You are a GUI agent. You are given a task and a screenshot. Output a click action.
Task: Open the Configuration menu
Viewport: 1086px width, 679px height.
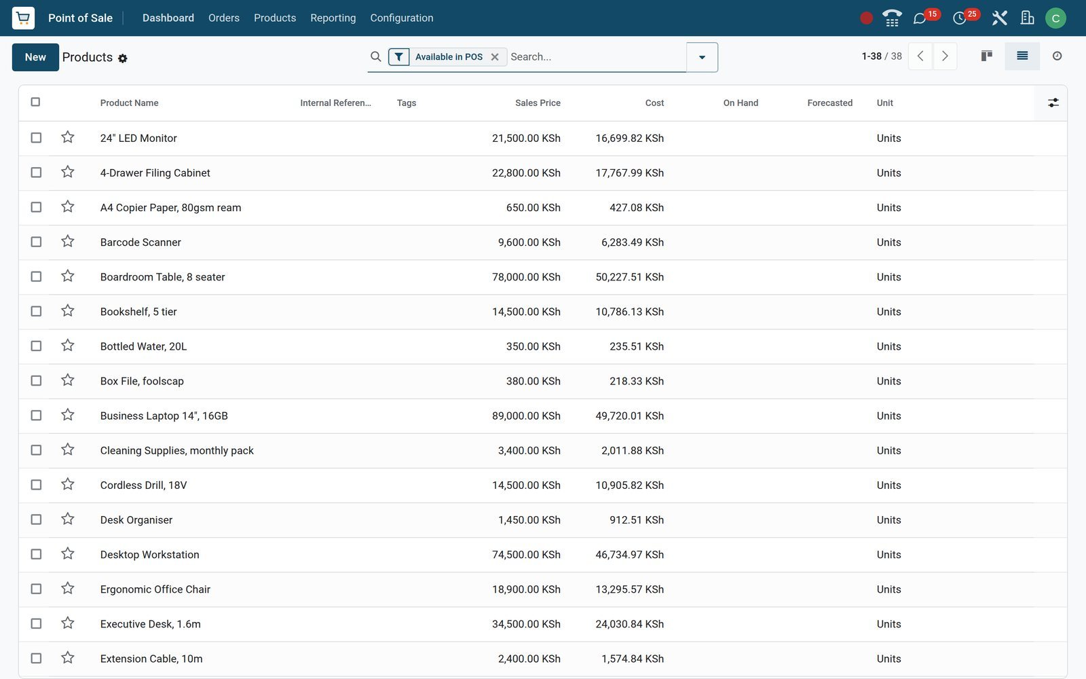coord(402,18)
